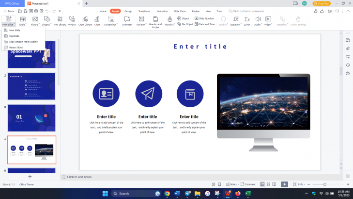Expand the Screenshot dropdown
Image resolution: width=353 pixels, height=199 pixels.
point(117,25)
